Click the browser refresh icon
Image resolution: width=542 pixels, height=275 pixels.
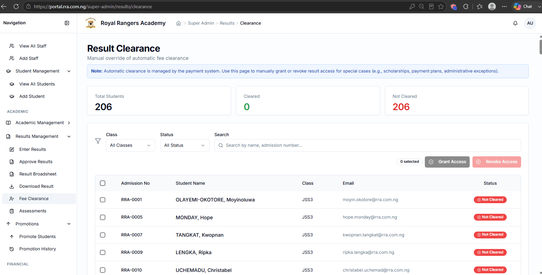[16, 6]
